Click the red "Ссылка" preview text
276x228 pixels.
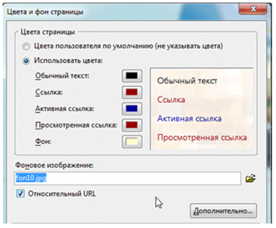[171, 100]
